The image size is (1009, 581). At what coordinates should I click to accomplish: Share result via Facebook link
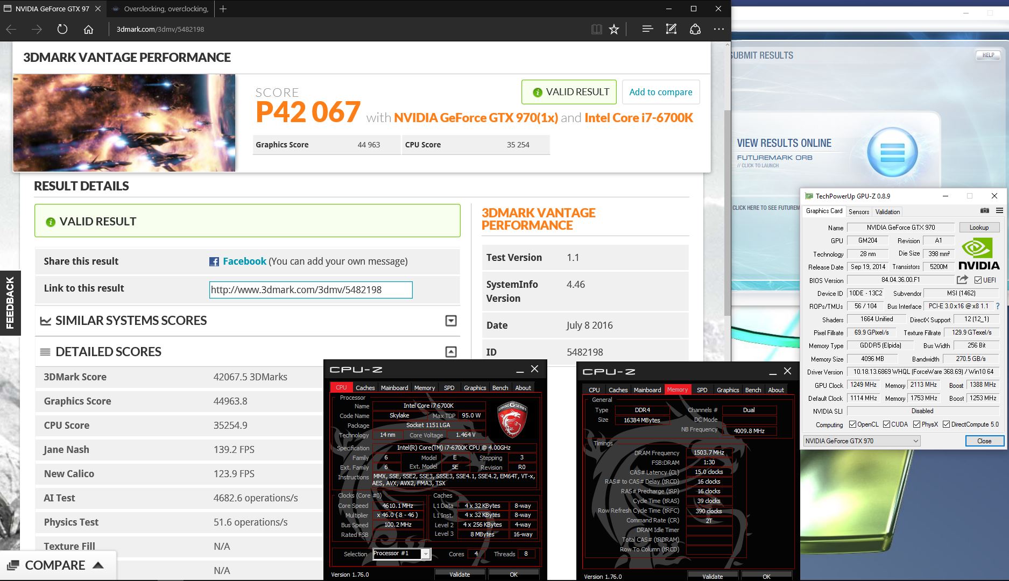pos(245,261)
